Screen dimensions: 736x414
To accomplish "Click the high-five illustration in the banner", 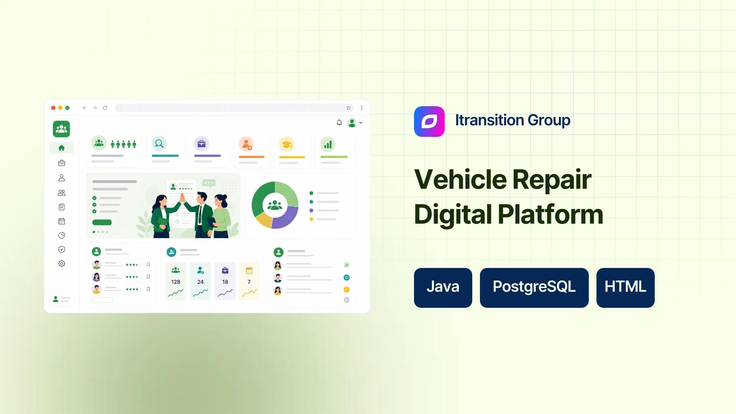I will click(191, 215).
